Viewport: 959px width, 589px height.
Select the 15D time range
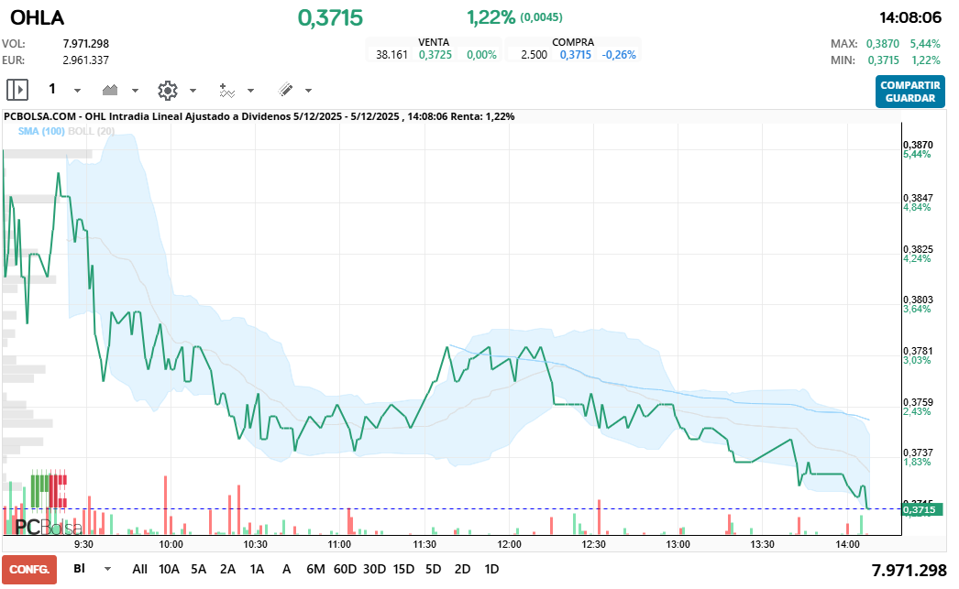pos(403,569)
